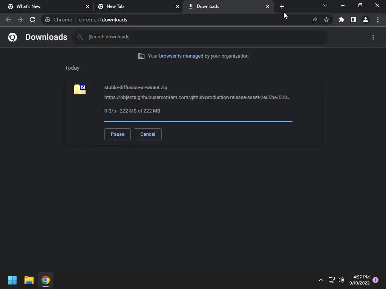
Task: Pause the stable-diffusion-ui-win64.zip download
Action: pos(118,134)
